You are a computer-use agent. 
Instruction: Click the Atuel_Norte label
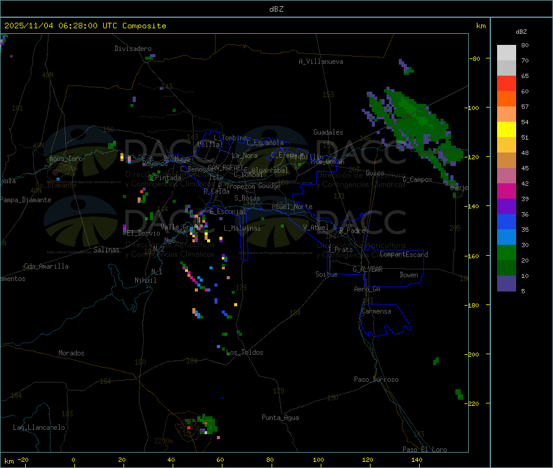tap(292, 207)
